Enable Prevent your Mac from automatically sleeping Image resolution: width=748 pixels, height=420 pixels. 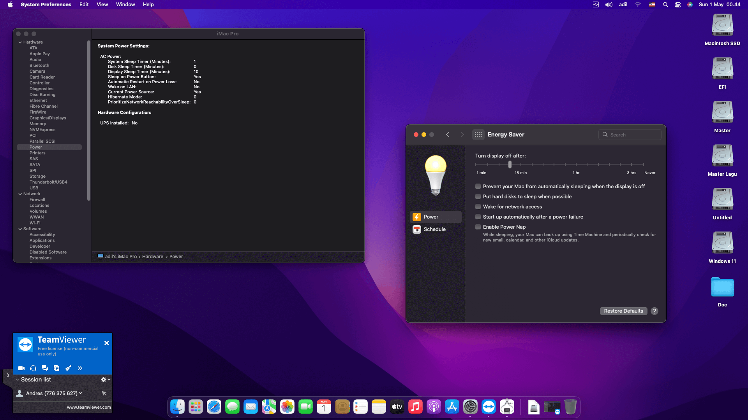tap(478, 186)
